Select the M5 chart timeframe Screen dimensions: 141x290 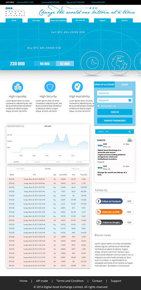11,126
